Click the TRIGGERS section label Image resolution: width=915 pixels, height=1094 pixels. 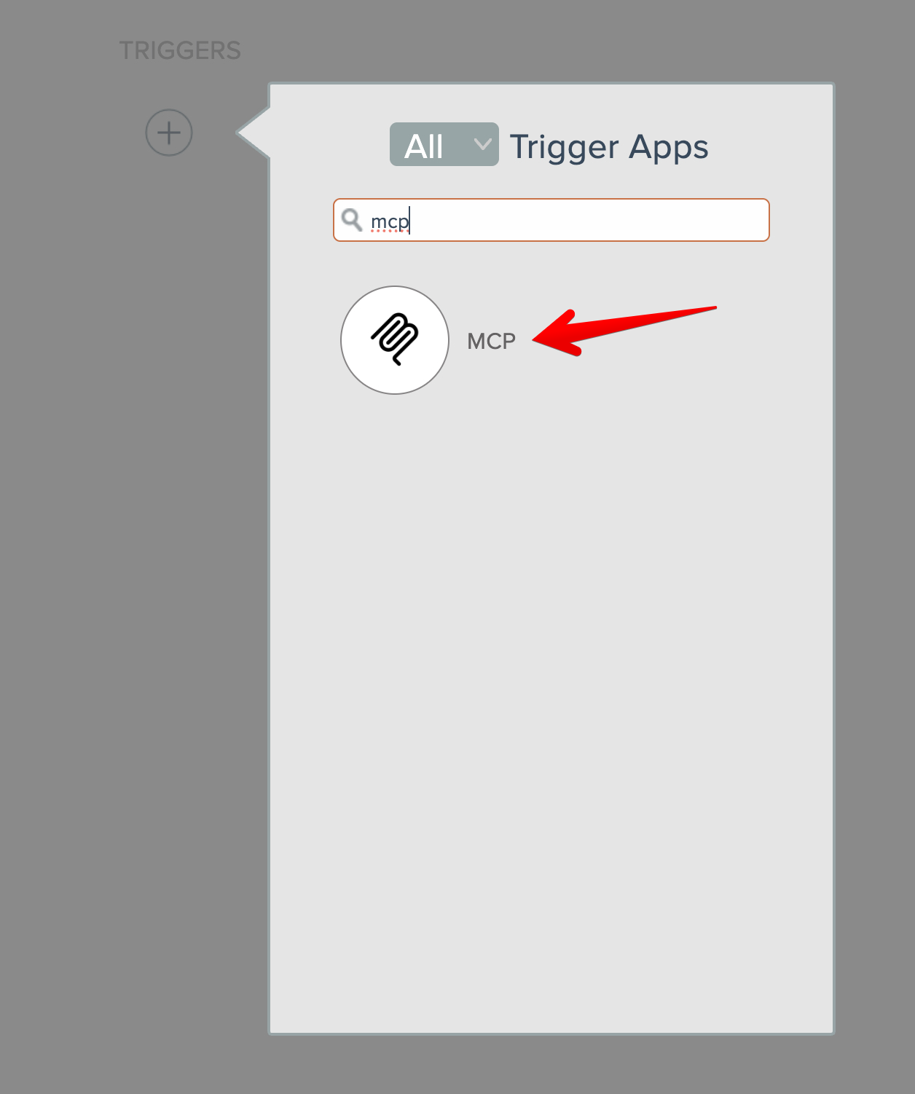(180, 50)
